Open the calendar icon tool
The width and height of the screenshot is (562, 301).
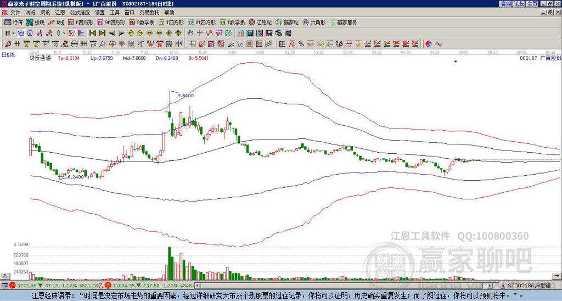tap(240, 34)
